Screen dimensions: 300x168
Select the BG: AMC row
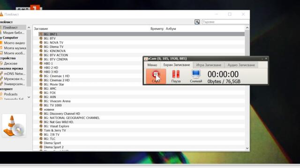(142, 89)
